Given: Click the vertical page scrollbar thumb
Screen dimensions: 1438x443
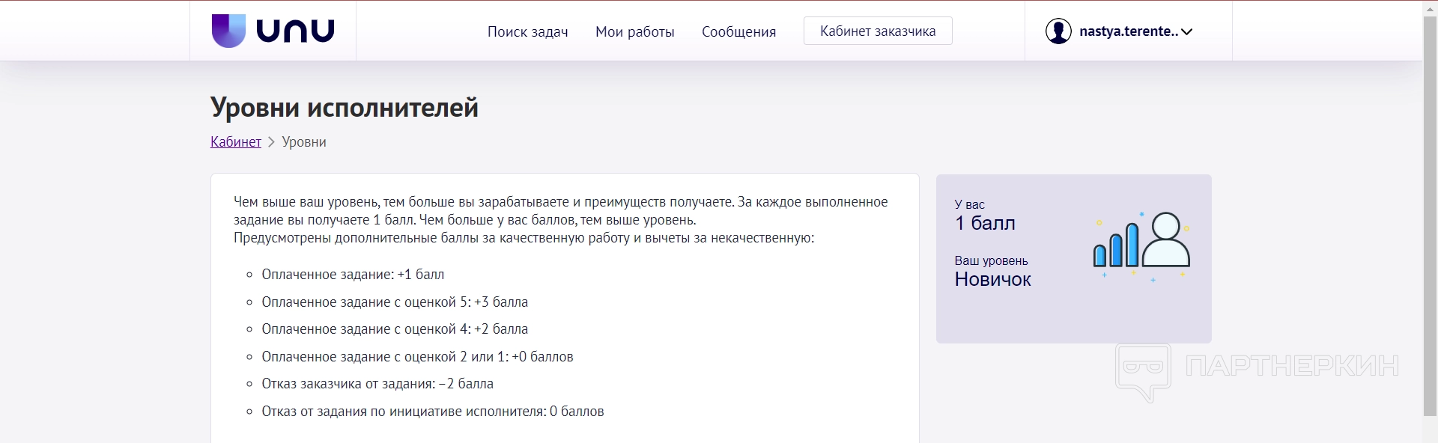Looking at the screenshot, I should click(x=1430, y=210).
